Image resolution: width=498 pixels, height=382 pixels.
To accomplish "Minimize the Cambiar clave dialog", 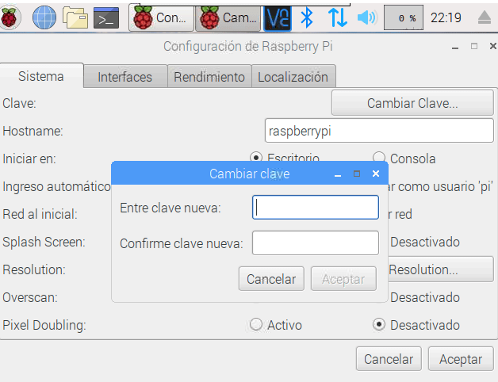I will click(x=338, y=174).
